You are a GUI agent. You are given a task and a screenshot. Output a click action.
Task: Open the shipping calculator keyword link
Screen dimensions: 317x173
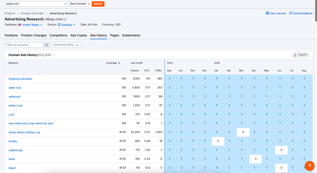click(20, 79)
